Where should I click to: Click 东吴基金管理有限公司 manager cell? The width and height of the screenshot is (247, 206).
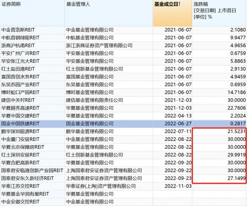coord(109,85)
